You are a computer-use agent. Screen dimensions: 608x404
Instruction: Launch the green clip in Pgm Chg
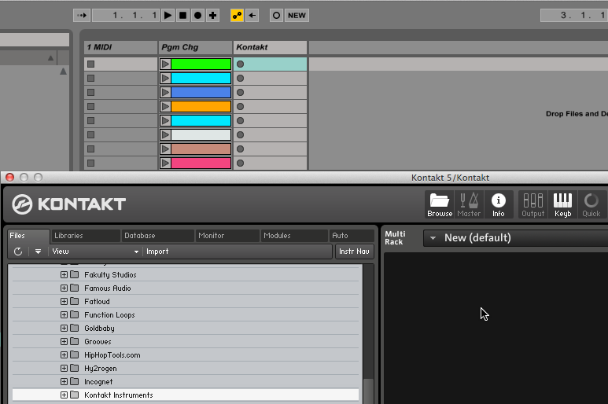(165, 64)
